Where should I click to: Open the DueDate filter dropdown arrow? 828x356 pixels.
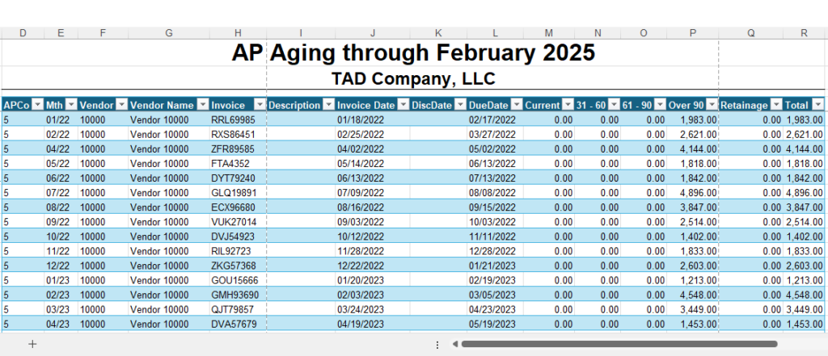[517, 105]
